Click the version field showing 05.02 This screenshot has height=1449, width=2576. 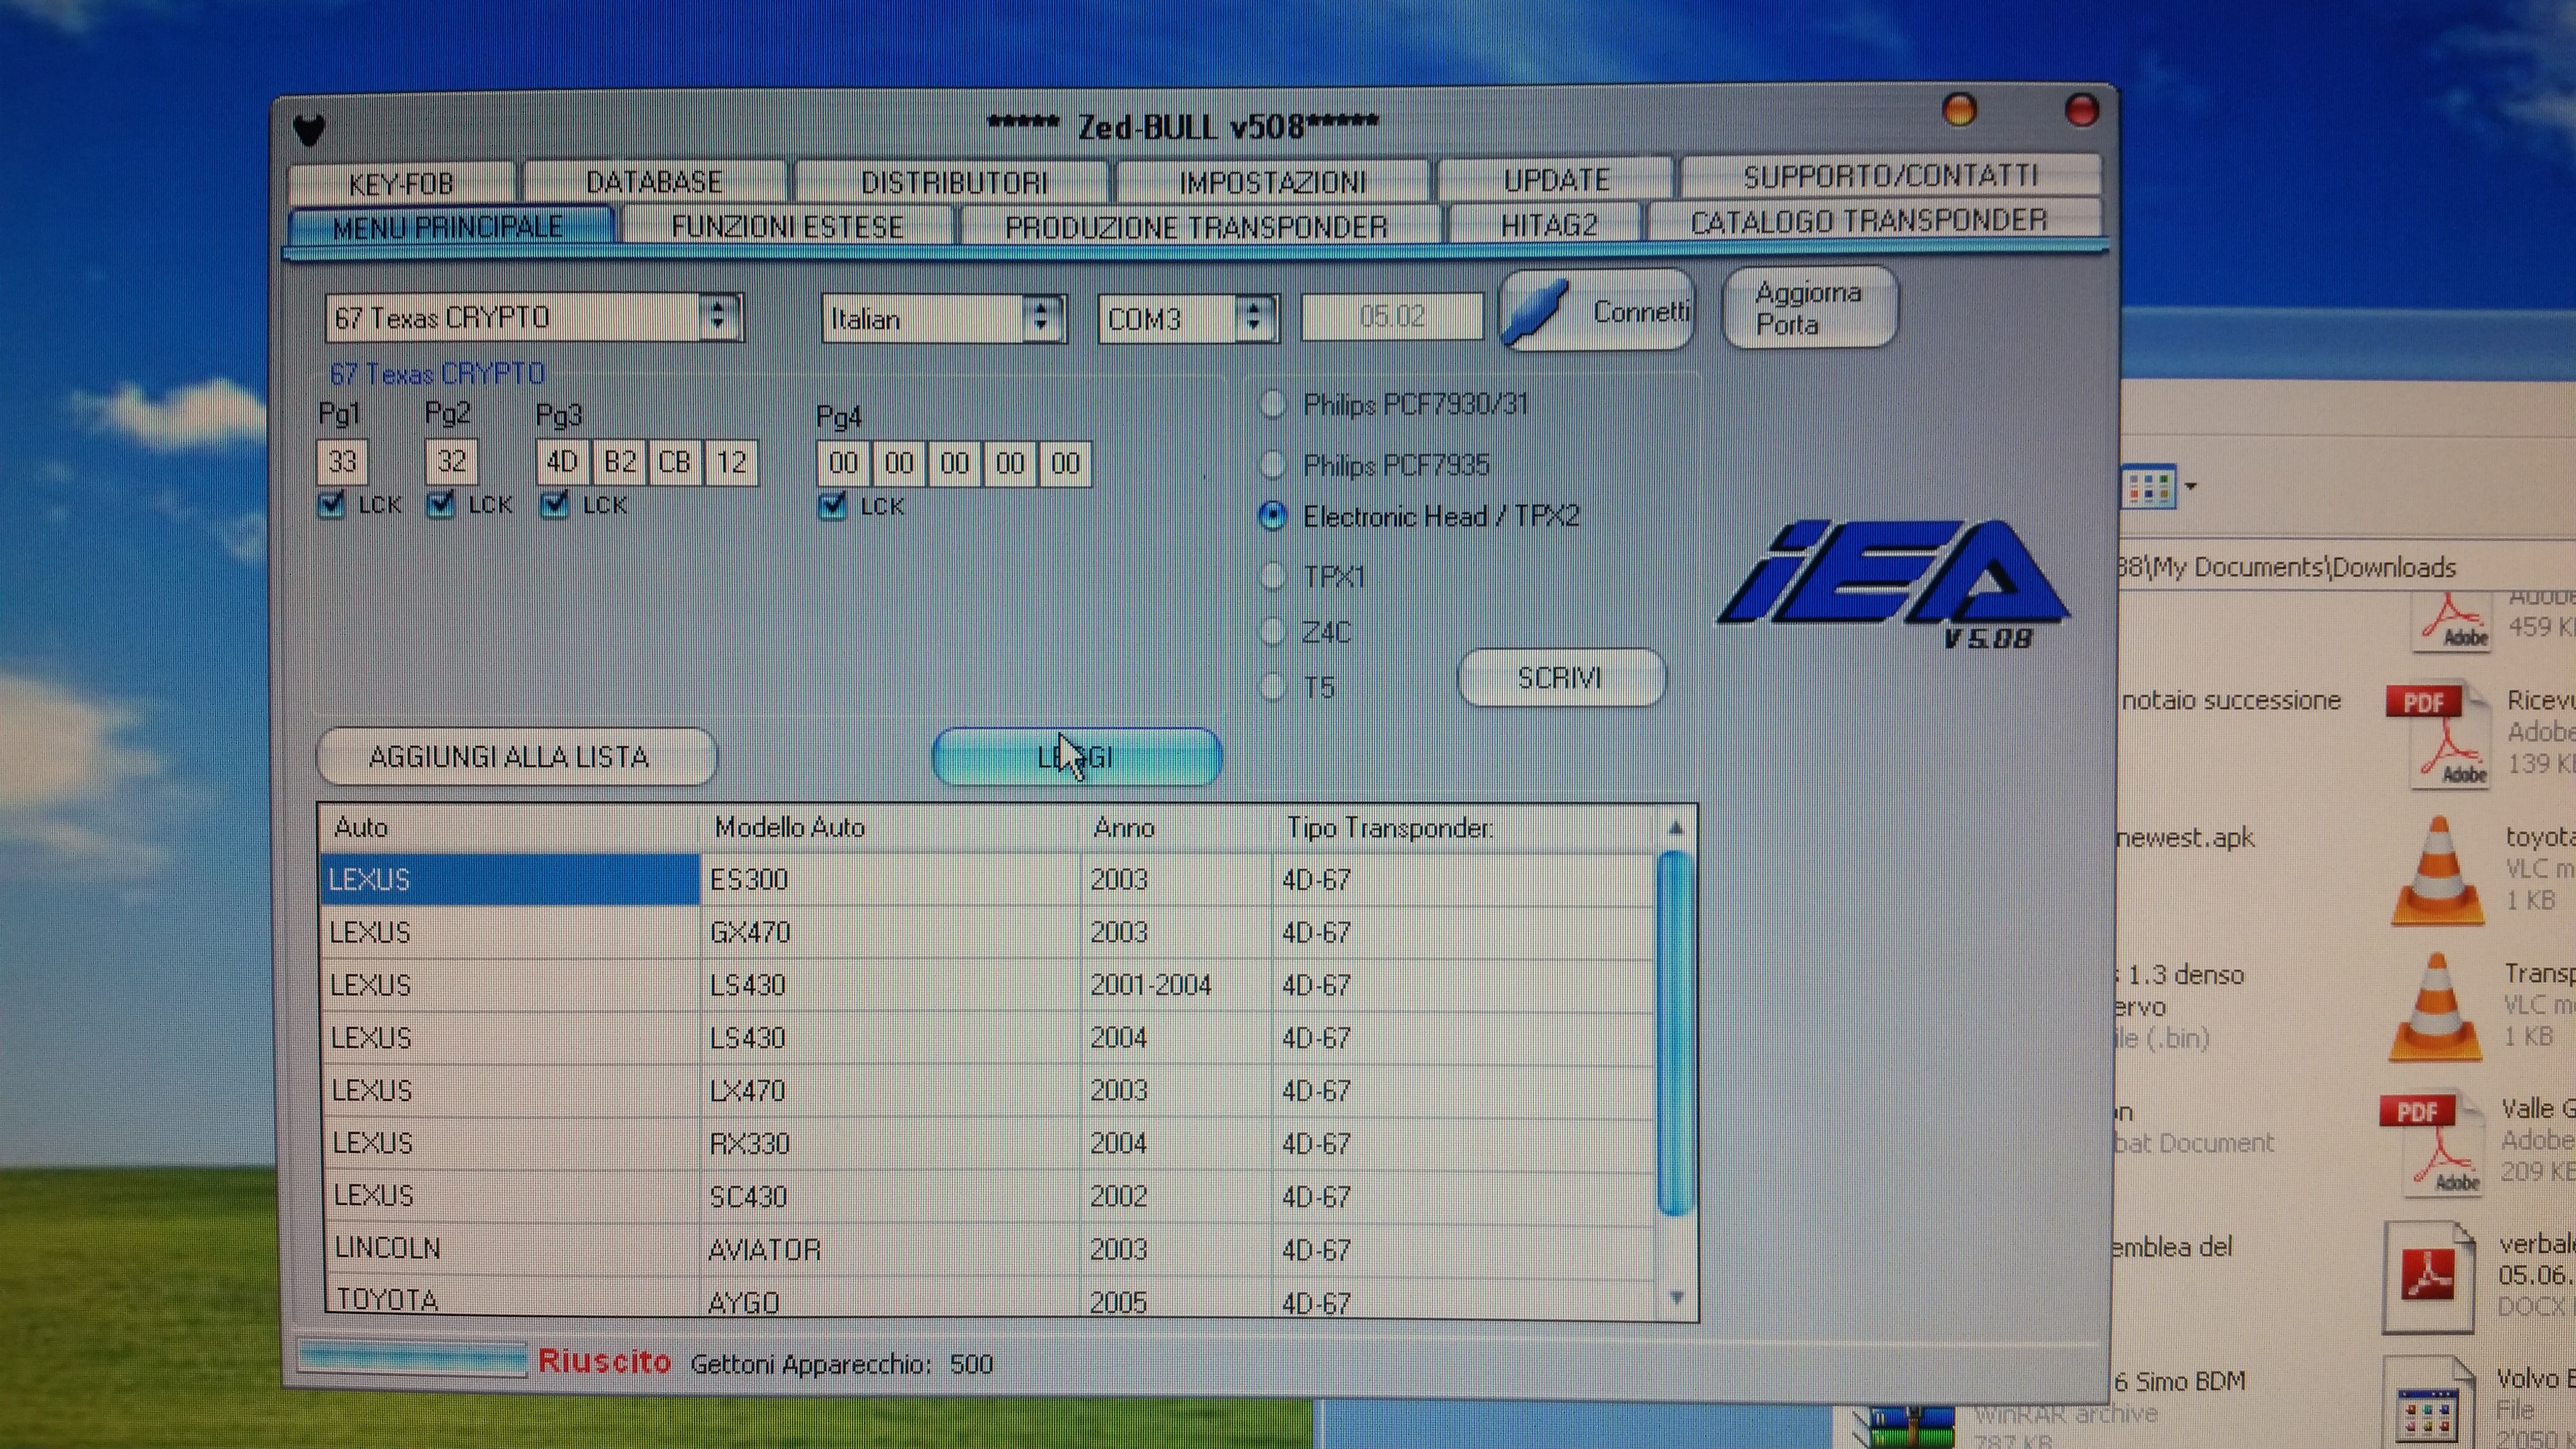1391,316
